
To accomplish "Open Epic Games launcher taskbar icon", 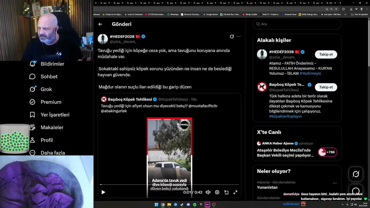I will point(201,205).
